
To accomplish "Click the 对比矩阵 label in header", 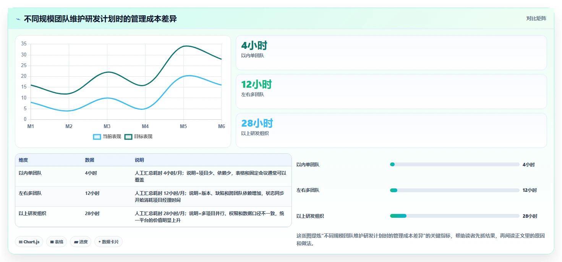I will click(536, 18).
